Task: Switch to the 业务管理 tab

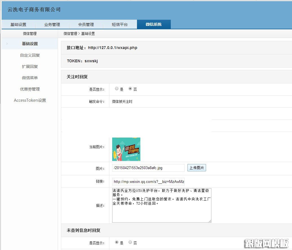Action: (52, 24)
